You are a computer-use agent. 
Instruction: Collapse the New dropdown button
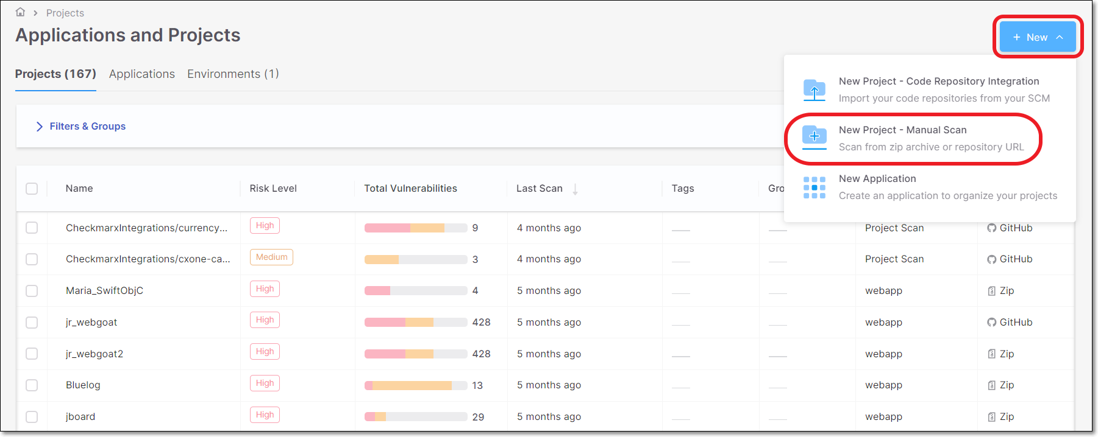coord(1038,37)
